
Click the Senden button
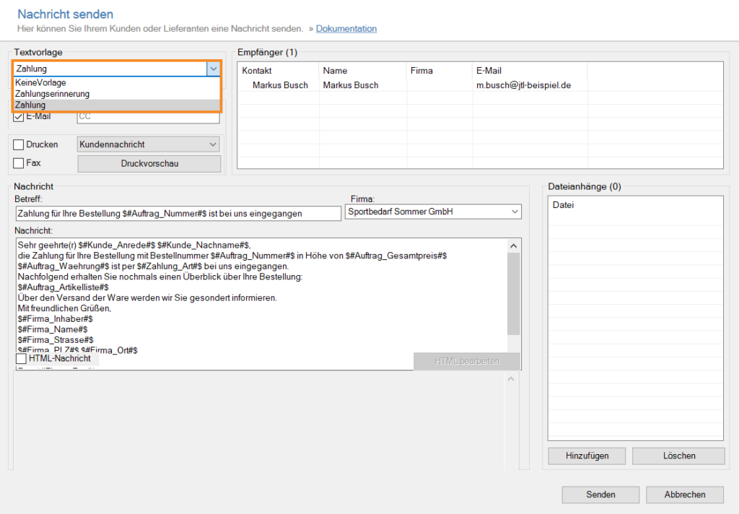point(600,495)
